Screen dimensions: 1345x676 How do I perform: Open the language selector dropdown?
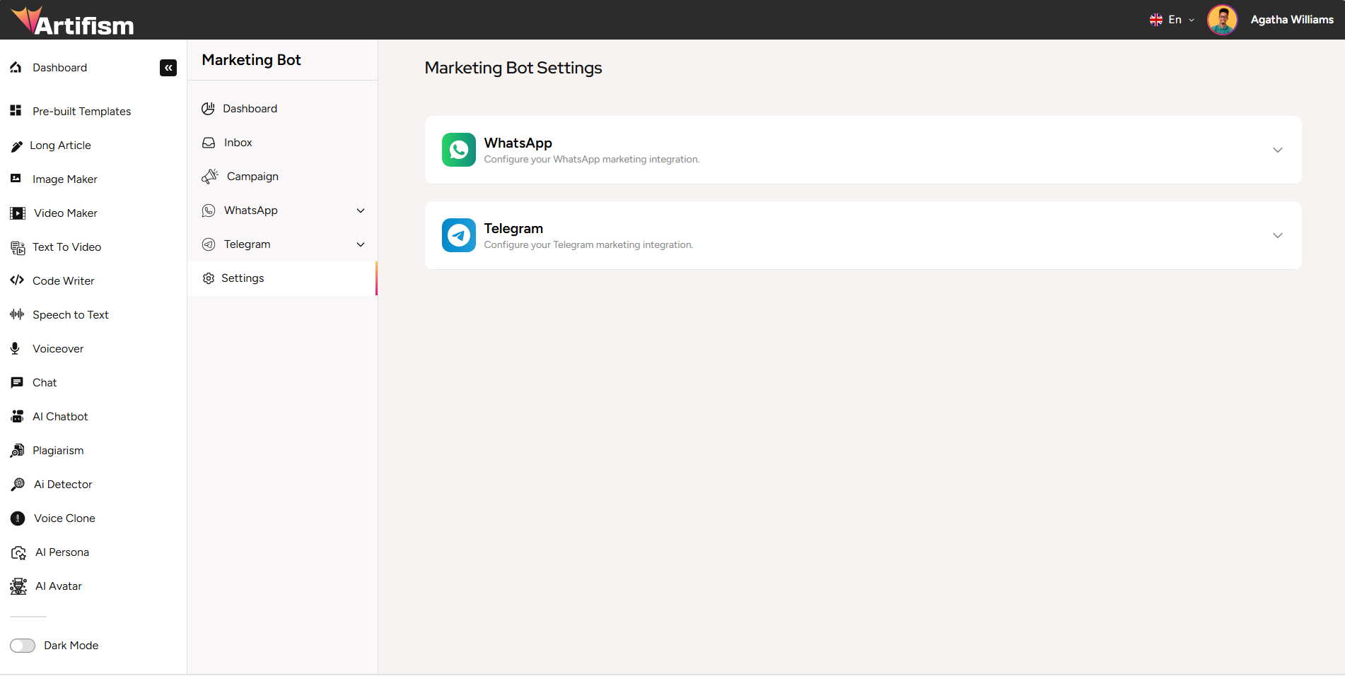click(1172, 19)
